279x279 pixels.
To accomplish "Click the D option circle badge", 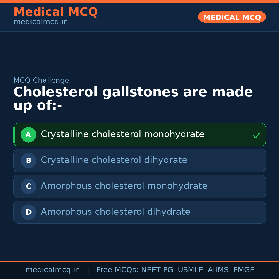I will click(28, 212).
